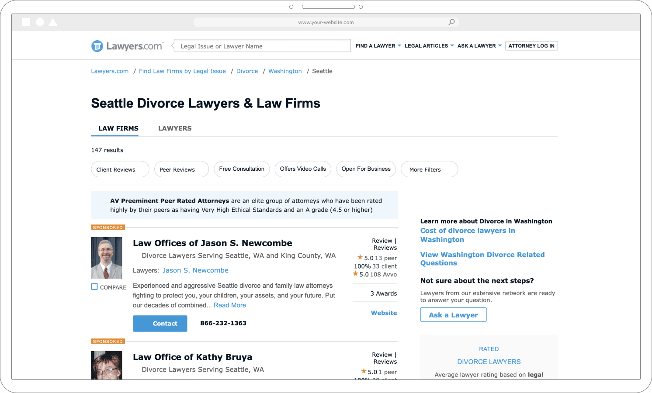Filter by Peer Reviews

181,169
